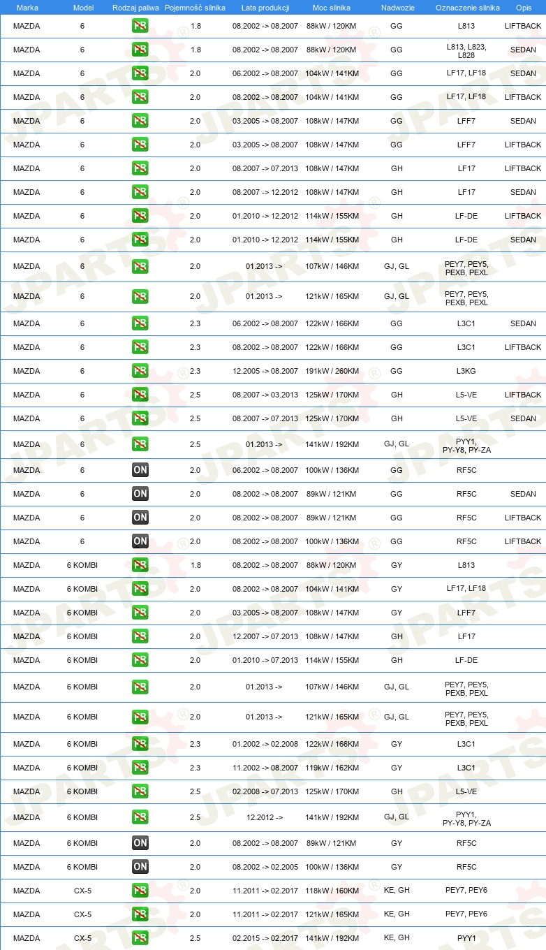Click the 2.3 capacity cell in the L3KG row
The height and width of the screenshot is (950, 546).
[195, 371]
